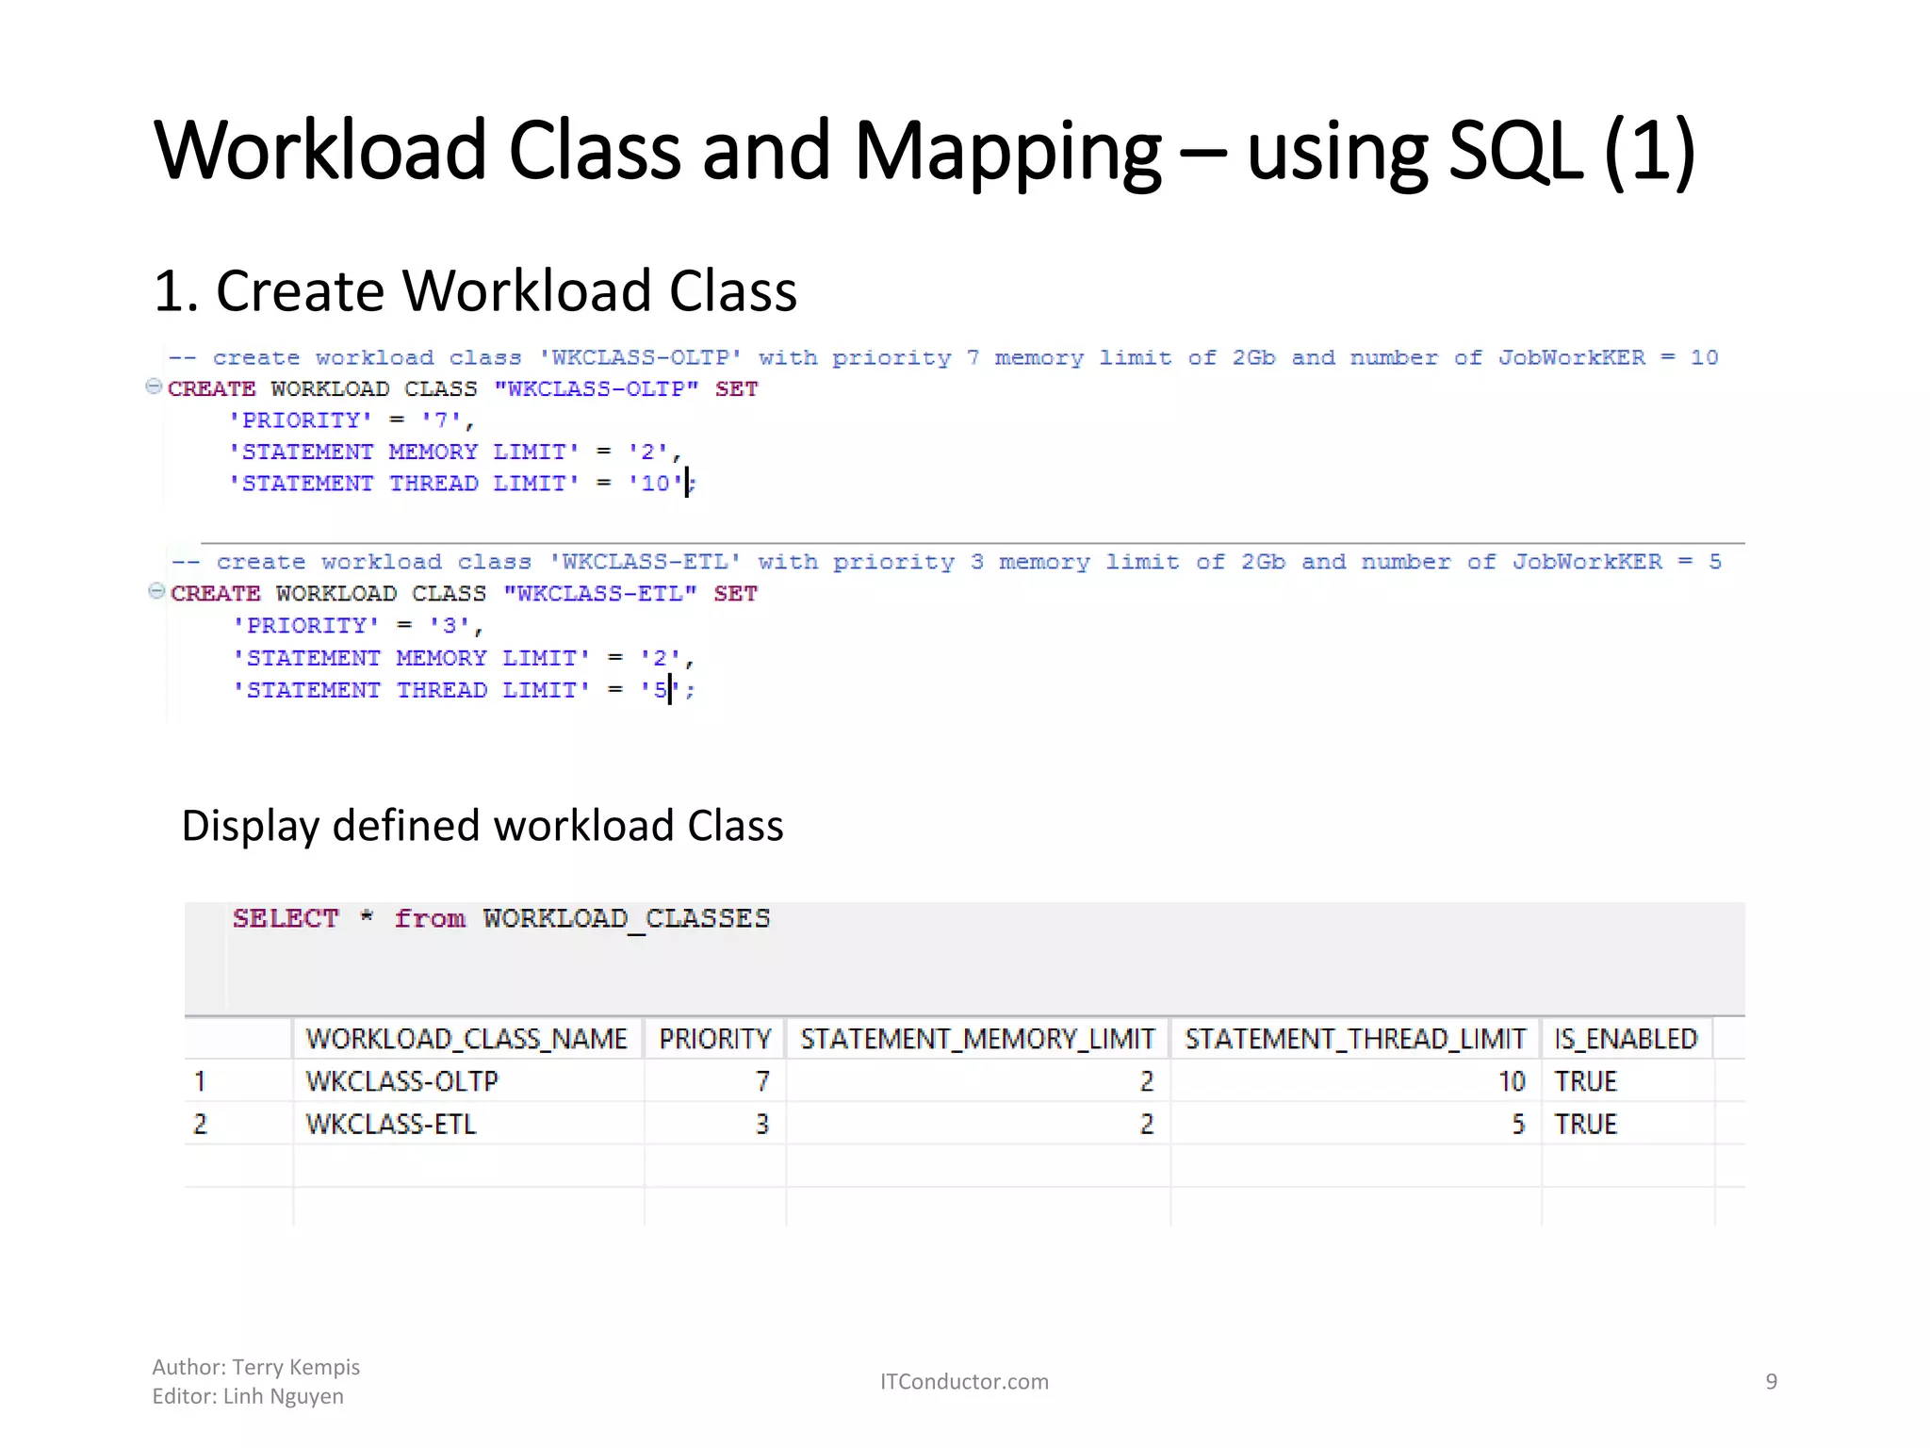Viewport: 1930px width, 1448px height.
Task: Click the "Author: Terry Kempis" footer text
Action: pyautogui.click(x=256, y=1367)
